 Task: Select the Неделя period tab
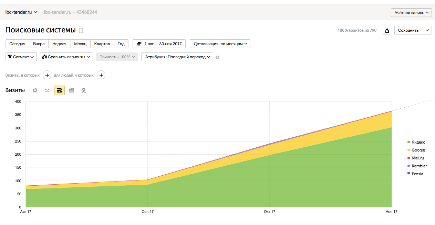click(59, 44)
